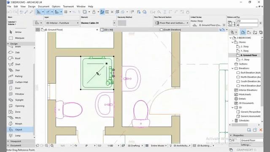
Task: Click the red delete X in Navigator
Action: 261,130
